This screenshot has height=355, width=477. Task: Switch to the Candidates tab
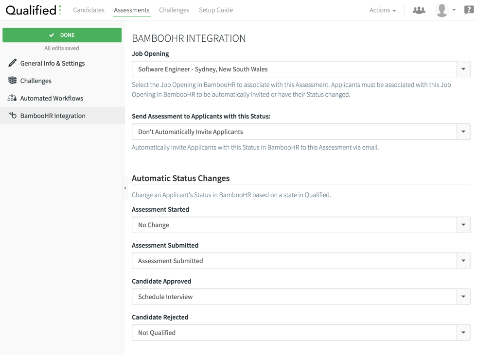coord(88,10)
